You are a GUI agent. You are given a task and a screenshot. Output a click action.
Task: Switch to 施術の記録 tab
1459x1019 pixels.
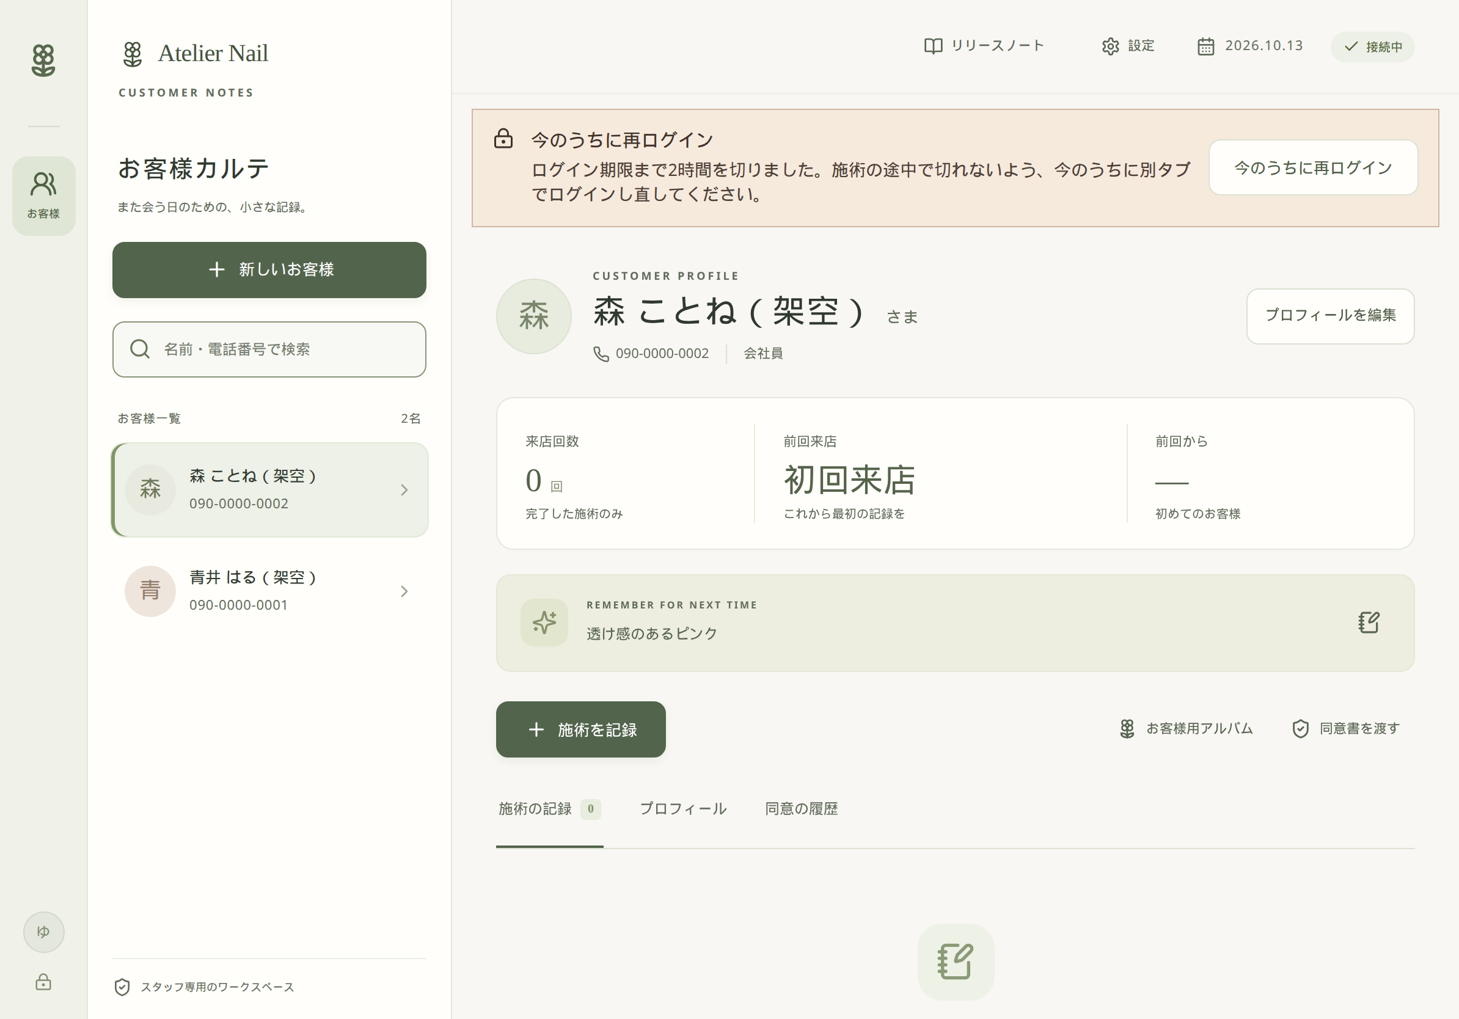(549, 809)
